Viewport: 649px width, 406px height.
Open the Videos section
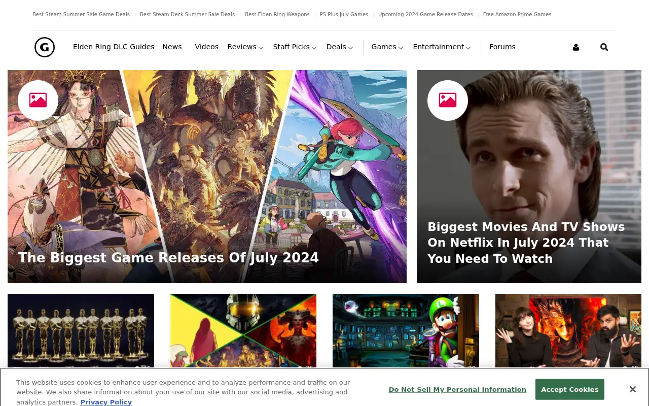click(x=207, y=47)
